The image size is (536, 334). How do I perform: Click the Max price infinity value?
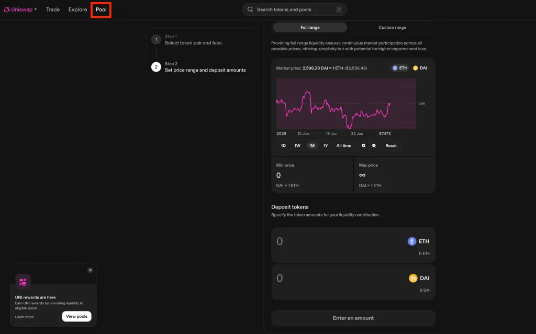362,175
